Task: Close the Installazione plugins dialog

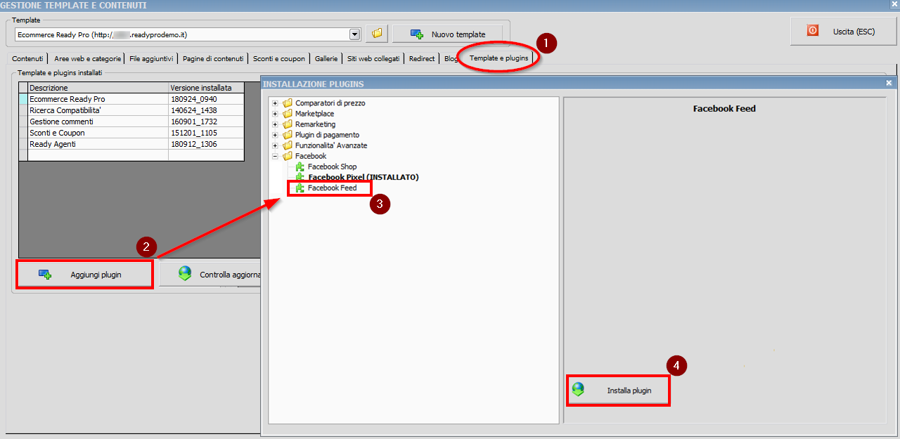Action: [x=889, y=83]
